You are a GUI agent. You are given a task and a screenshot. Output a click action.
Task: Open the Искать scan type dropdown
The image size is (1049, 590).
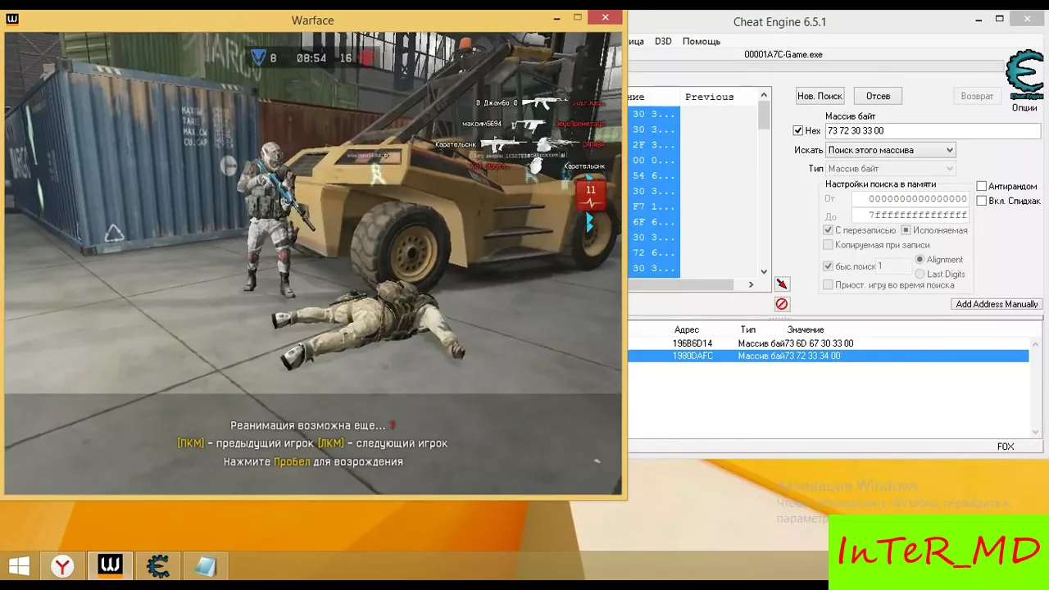point(891,150)
